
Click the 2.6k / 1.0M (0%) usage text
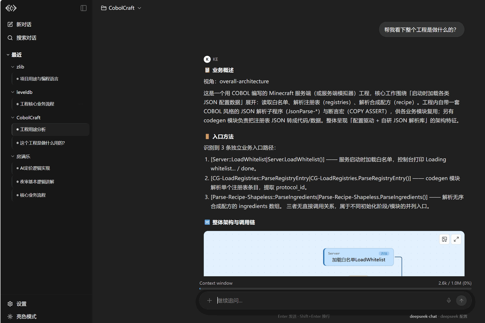(455, 283)
